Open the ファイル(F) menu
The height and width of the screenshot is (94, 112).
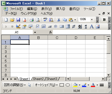click(x=16, y=9)
